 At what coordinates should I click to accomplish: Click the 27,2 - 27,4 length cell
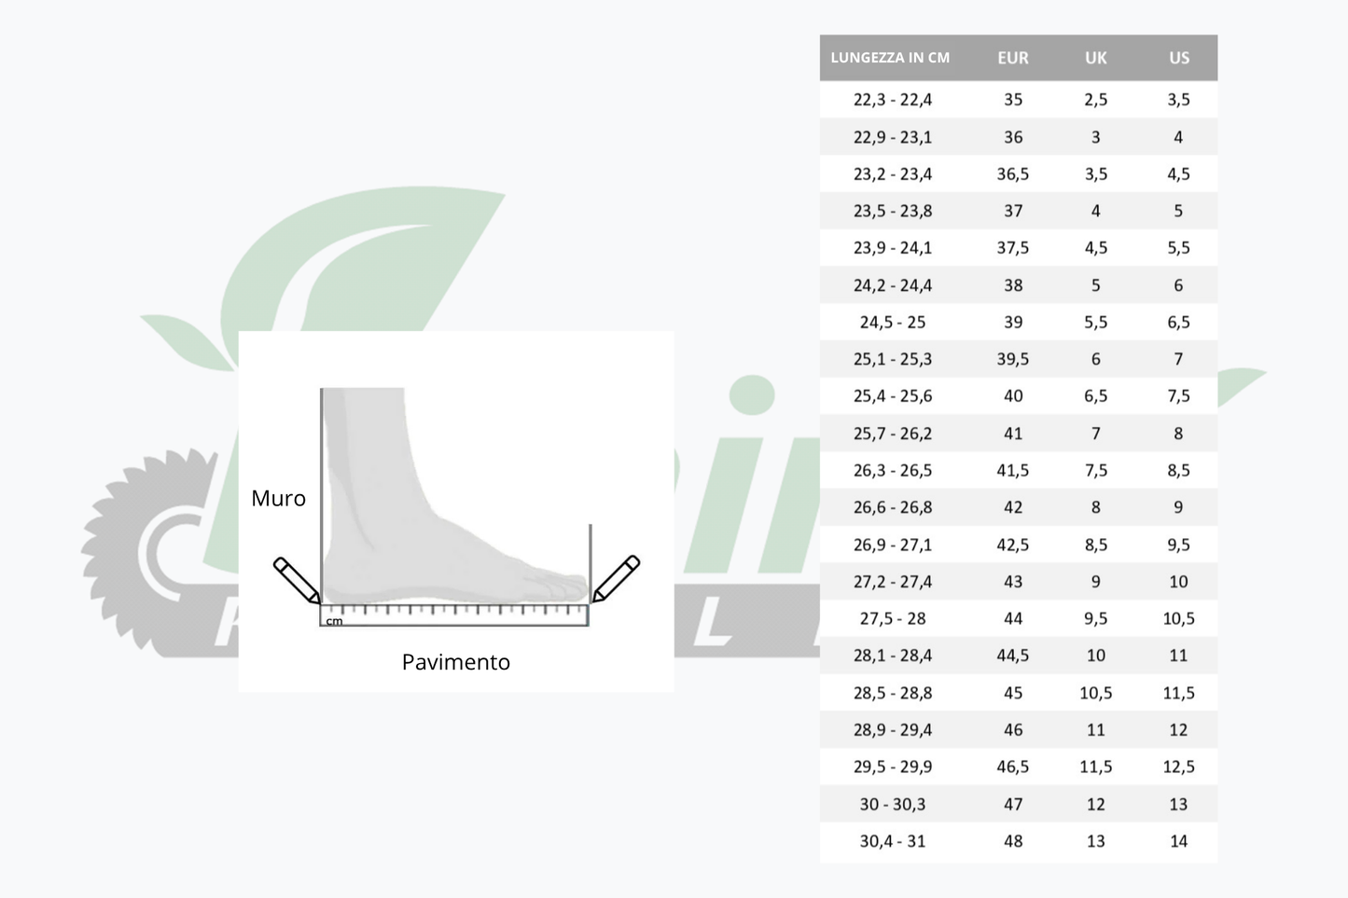click(x=893, y=582)
